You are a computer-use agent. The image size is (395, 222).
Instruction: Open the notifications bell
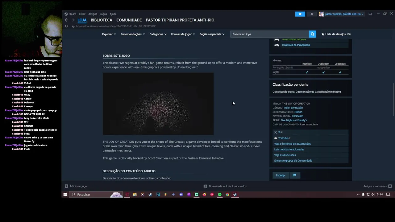point(312,14)
